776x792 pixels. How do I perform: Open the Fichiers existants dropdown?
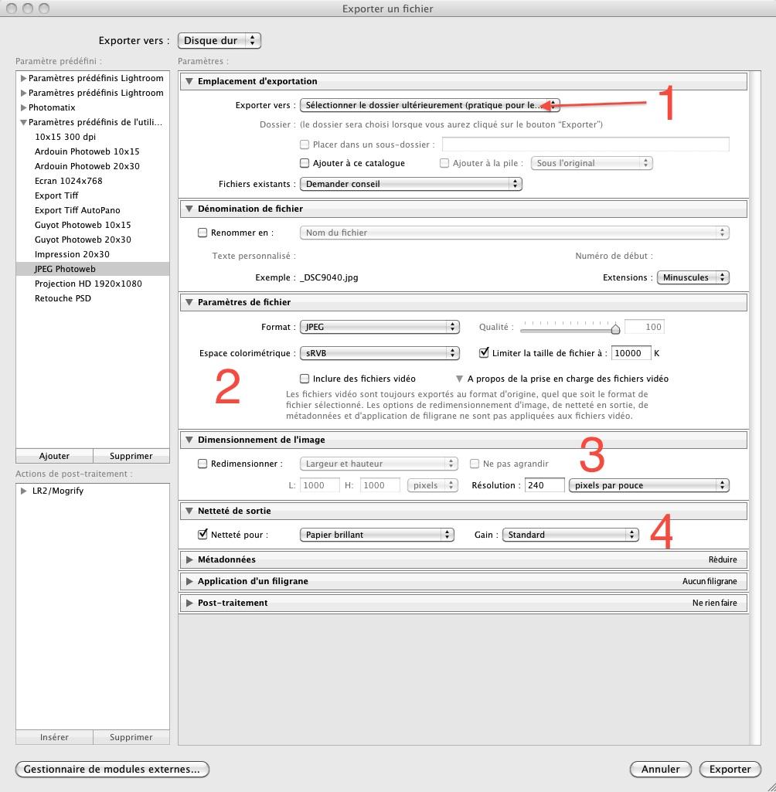[x=410, y=184]
